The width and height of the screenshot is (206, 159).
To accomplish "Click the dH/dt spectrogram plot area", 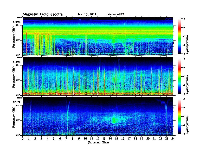I will tap(98, 36).
